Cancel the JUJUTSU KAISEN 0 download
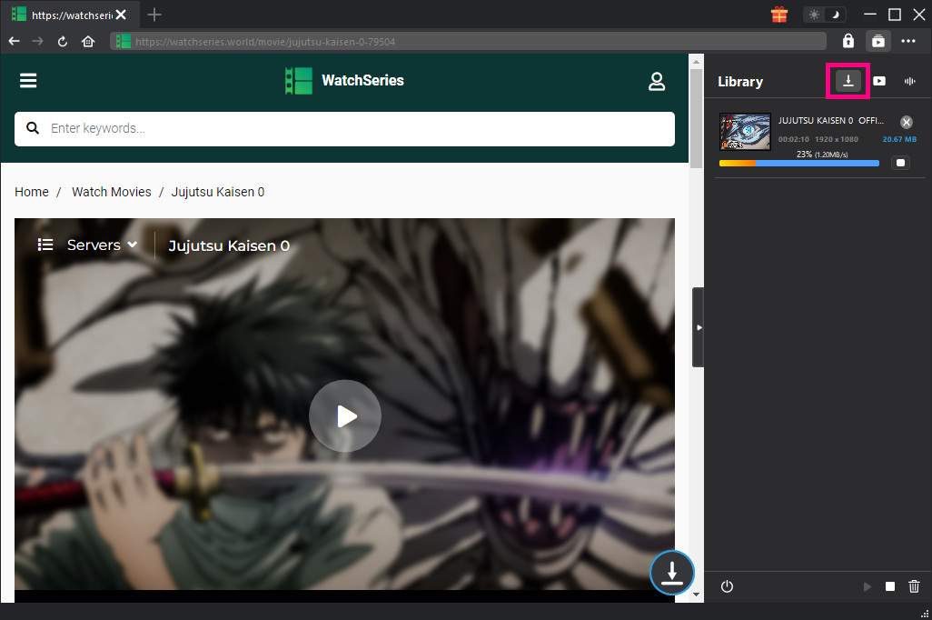This screenshot has width=932, height=620. coord(906,122)
